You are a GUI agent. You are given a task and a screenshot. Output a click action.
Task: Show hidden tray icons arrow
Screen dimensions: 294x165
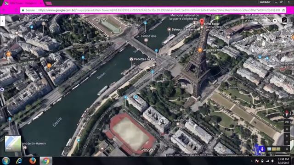(x=252, y=161)
